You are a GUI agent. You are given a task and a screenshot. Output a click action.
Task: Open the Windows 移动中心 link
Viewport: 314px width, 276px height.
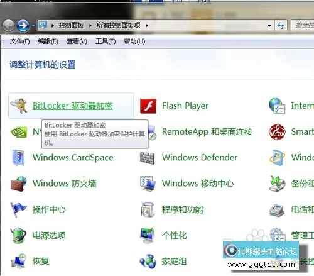tap(198, 184)
